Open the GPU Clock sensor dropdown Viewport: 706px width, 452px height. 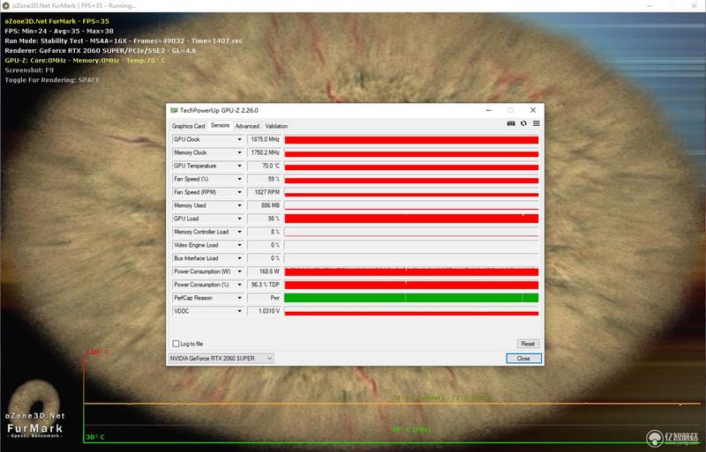click(x=239, y=139)
